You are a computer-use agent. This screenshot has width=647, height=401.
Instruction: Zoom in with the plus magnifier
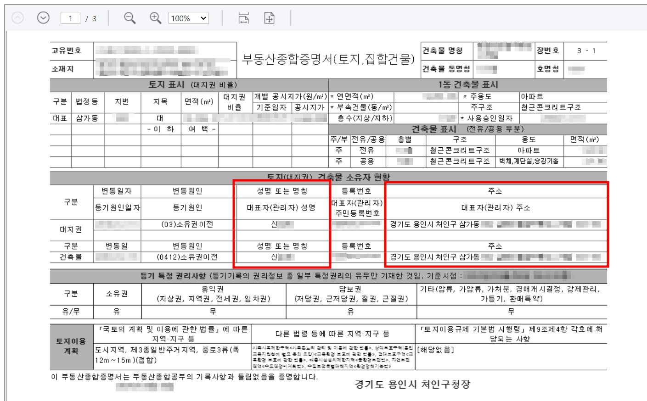point(156,18)
